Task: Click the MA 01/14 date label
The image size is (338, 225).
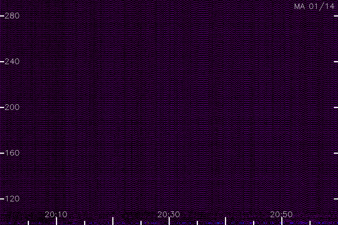Action: 314,6
